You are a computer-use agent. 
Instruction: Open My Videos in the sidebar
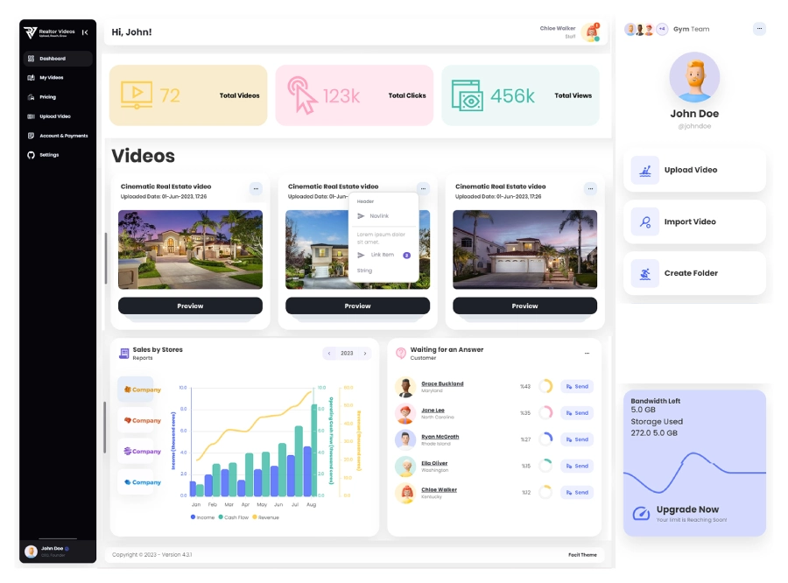click(51, 78)
